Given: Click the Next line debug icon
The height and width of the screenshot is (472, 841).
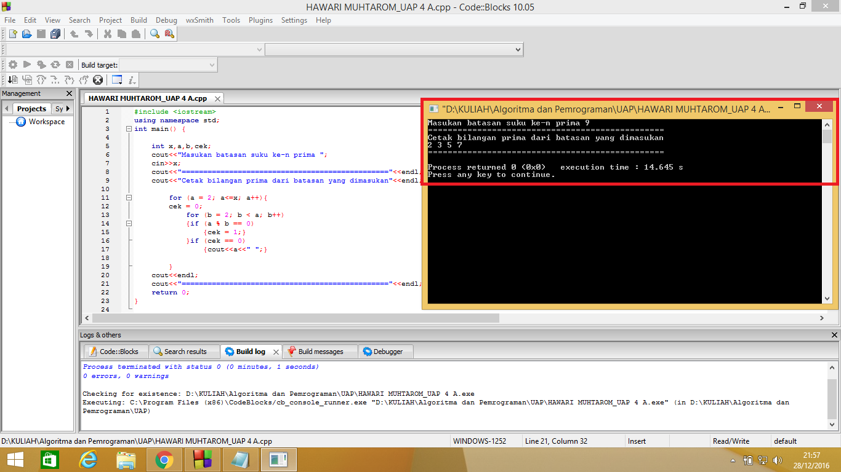Looking at the screenshot, I should [26, 80].
